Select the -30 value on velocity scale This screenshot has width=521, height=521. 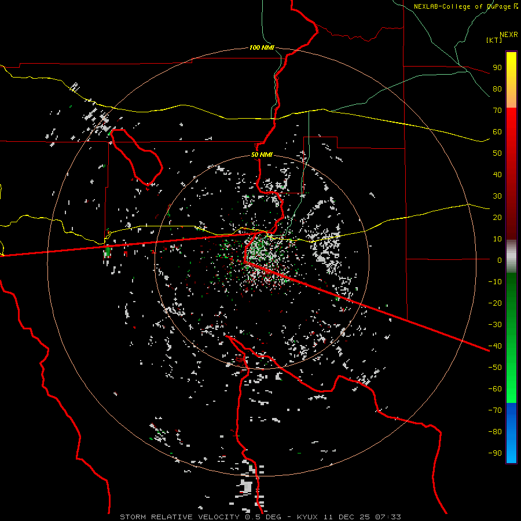point(495,325)
